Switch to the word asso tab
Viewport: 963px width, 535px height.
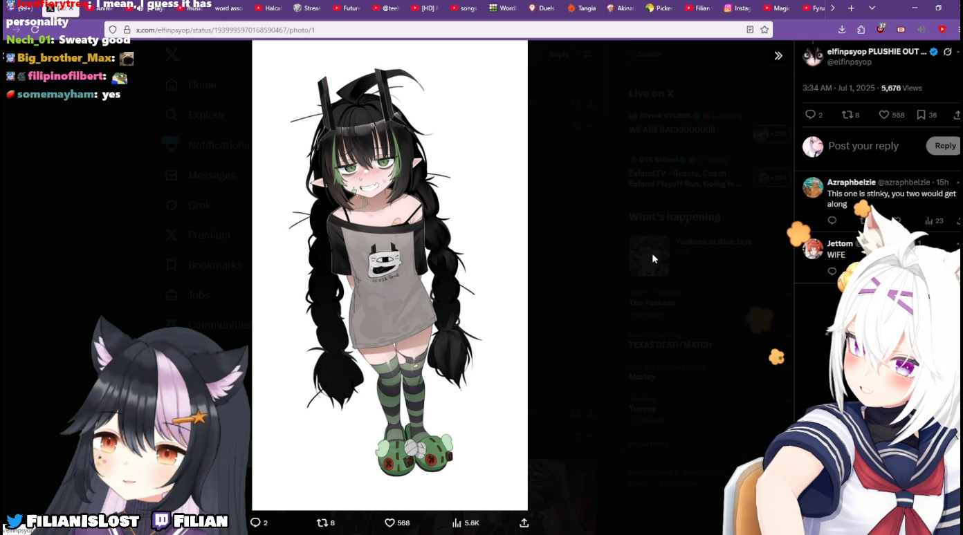click(x=229, y=8)
